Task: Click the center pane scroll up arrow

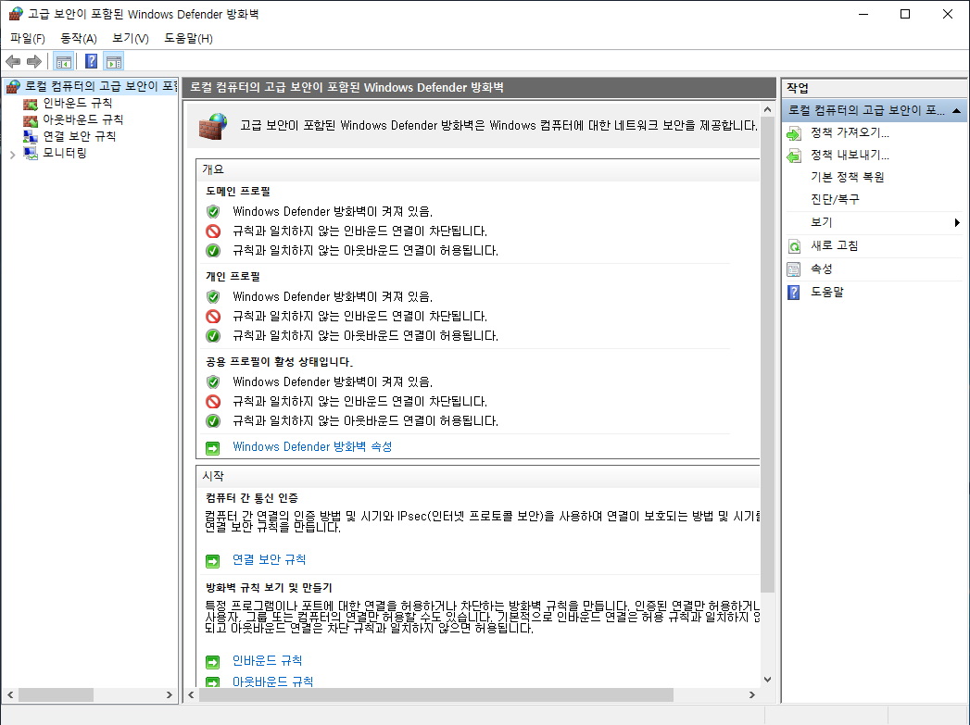Action: (767, 109)
